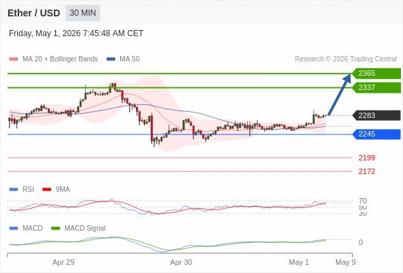Click the blue RSI legend swatch

[14, 190]
